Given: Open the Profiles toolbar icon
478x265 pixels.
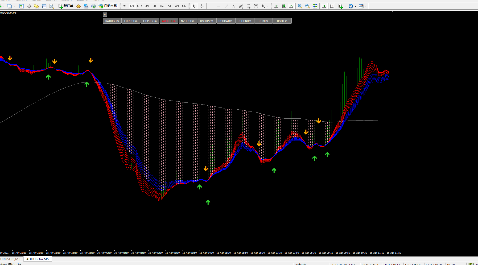Looking at the screenshot, I should 10,6.
